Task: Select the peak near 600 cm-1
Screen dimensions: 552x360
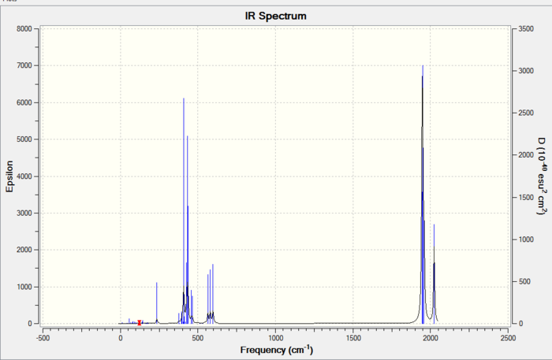Action: (213, 294)
